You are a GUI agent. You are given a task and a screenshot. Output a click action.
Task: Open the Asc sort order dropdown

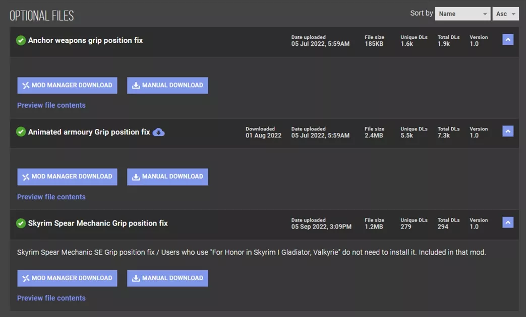pos(505,14)
